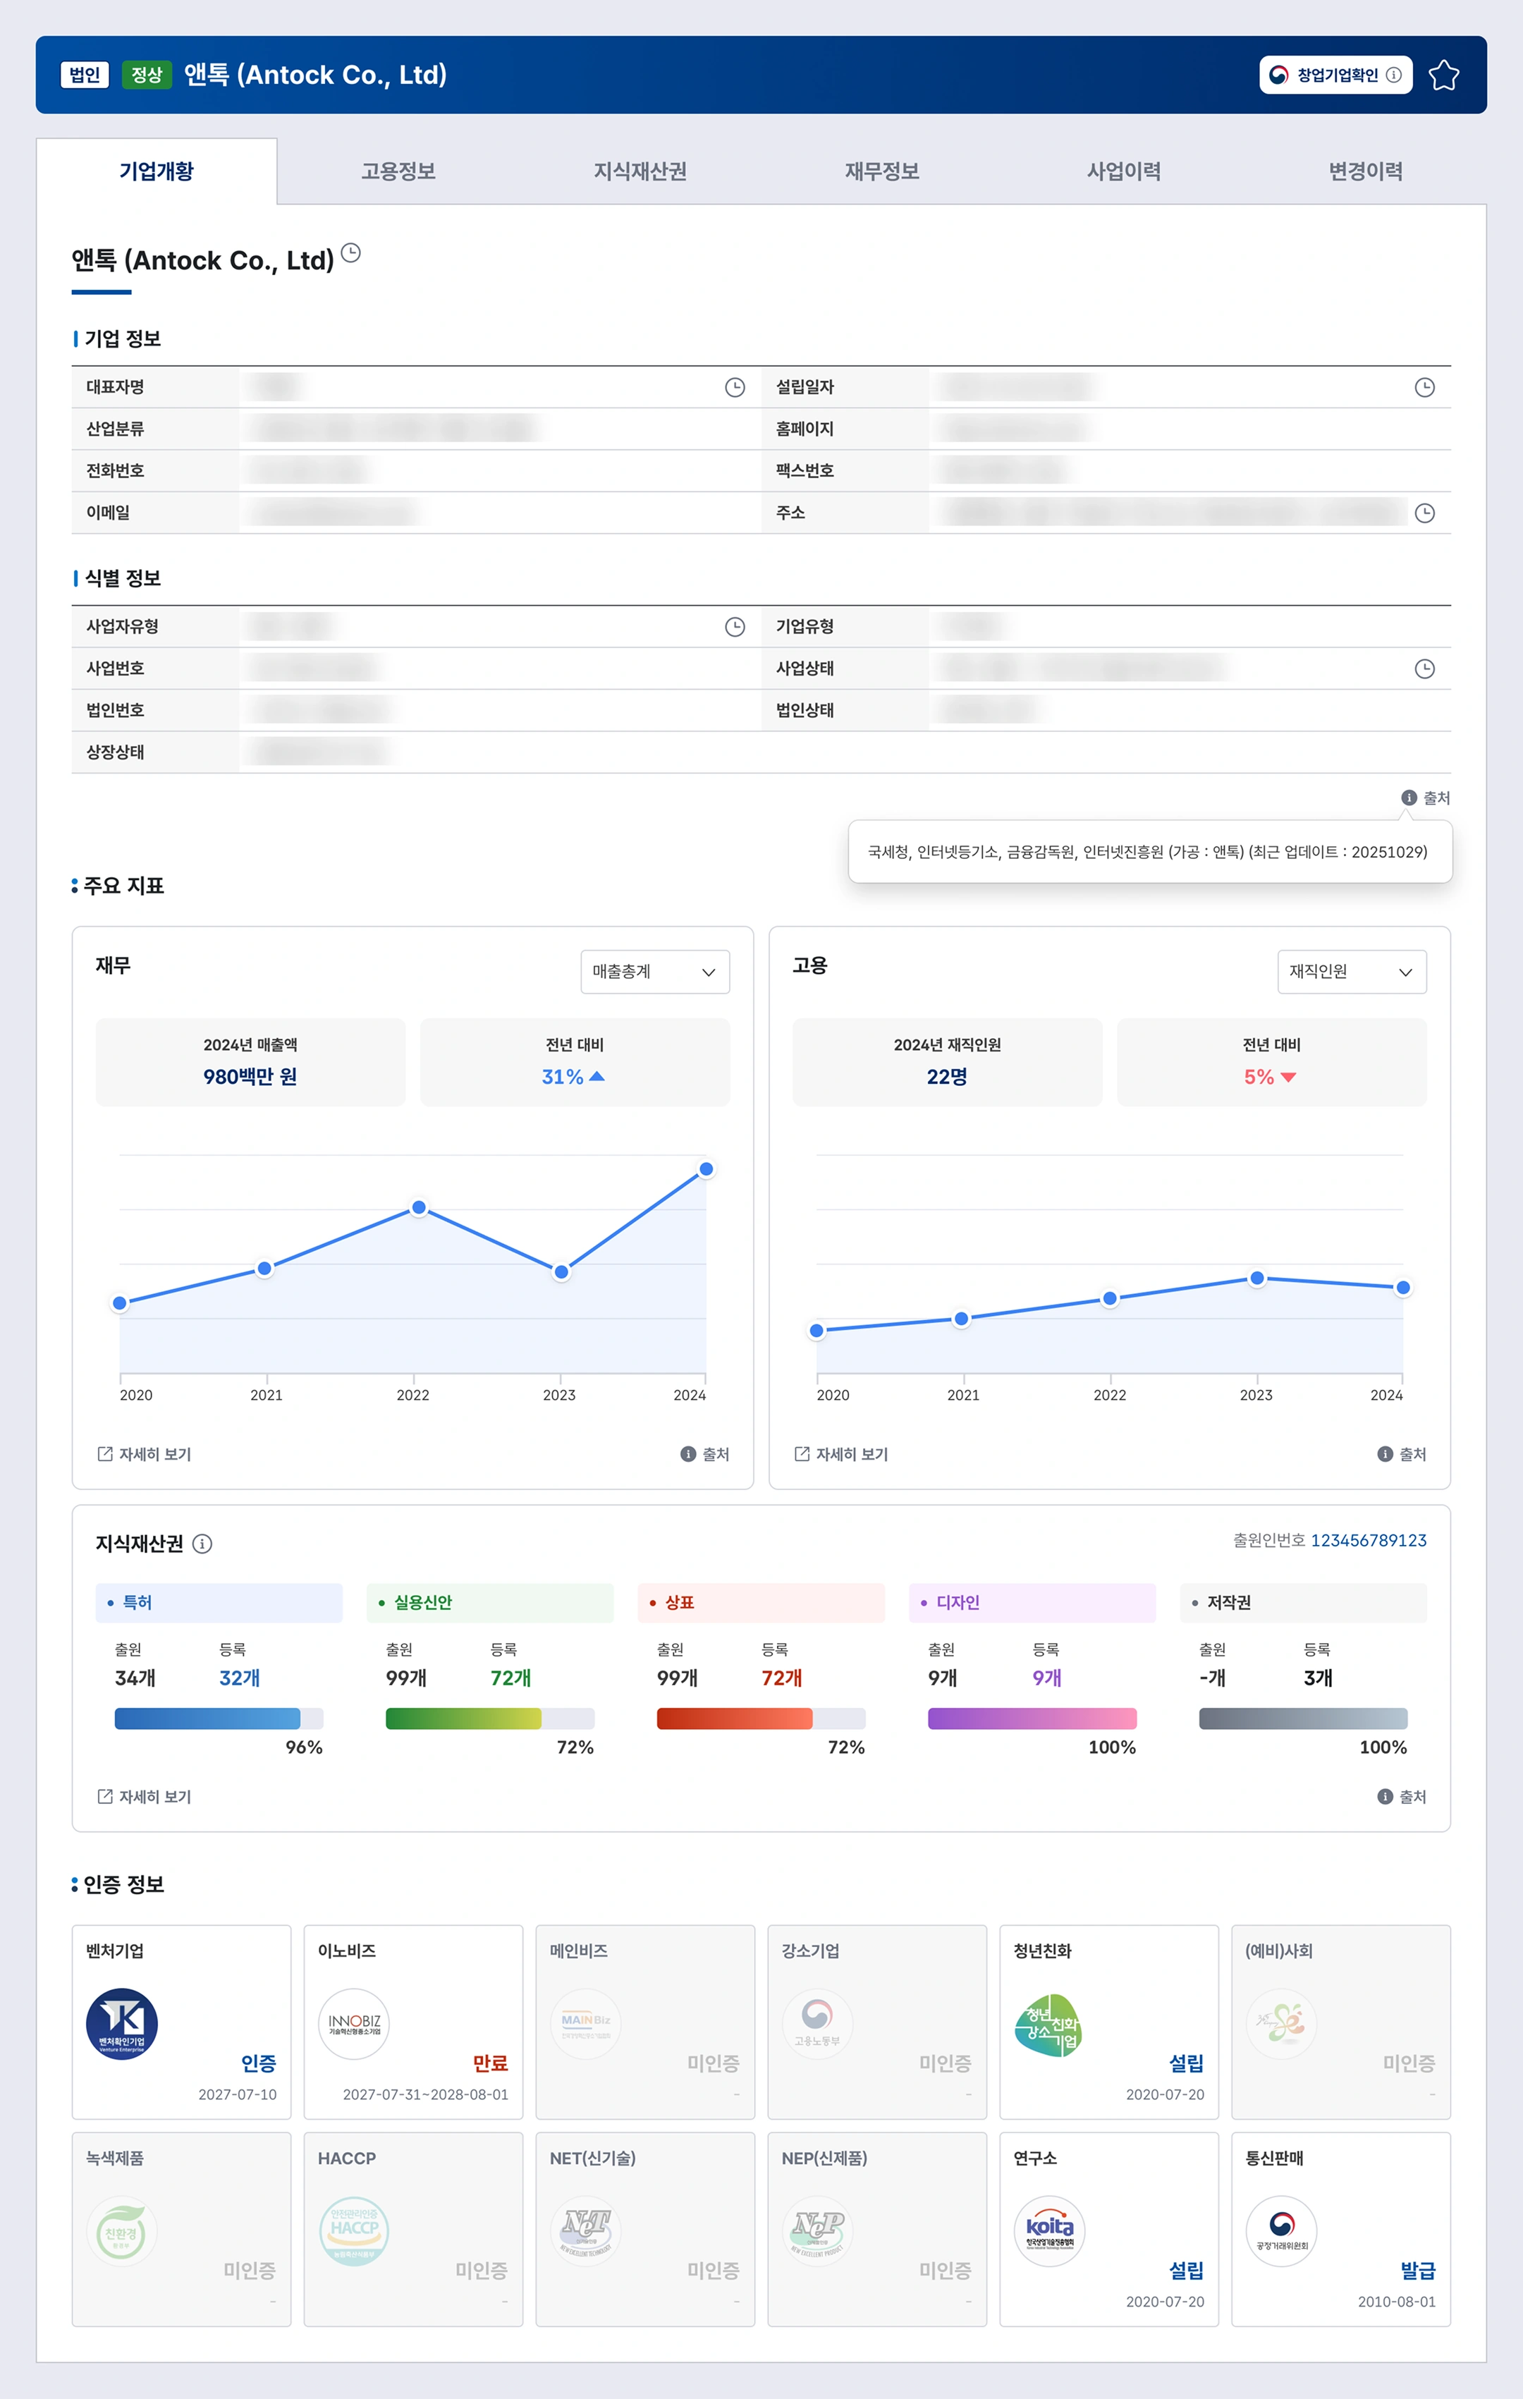Viewport: 1523px width, 2399px height.
Task: Click 자세히 보기 link in 고용 card
Action: point(842,1455)
